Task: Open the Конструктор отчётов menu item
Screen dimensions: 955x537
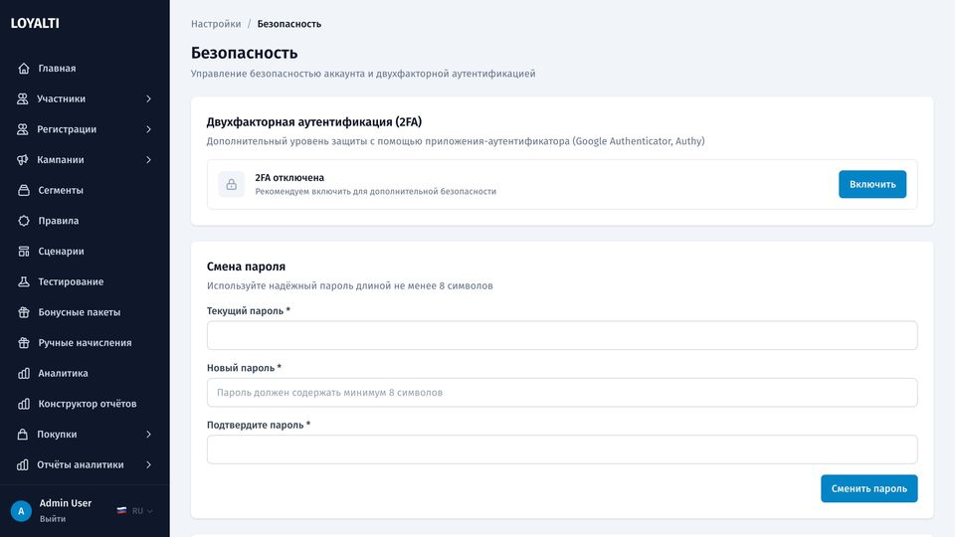Action: coord(85,404)
